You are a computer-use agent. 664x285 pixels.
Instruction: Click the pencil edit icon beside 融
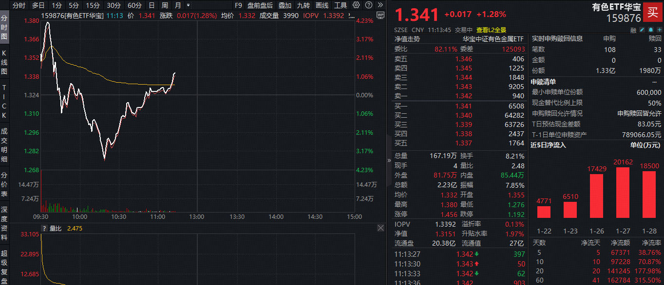641,30
